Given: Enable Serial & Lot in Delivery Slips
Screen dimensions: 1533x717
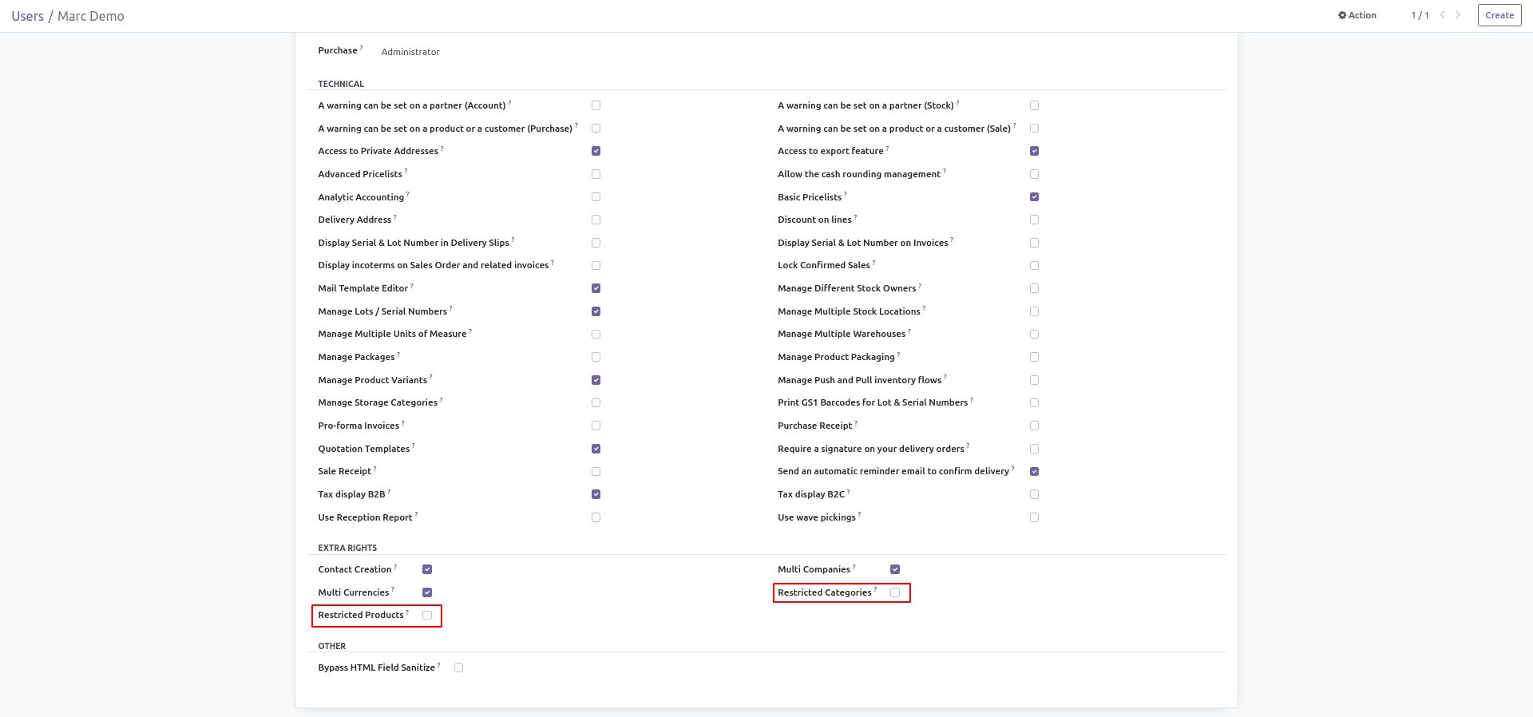Looking at the screenshot, I should (x=596, y=243).
